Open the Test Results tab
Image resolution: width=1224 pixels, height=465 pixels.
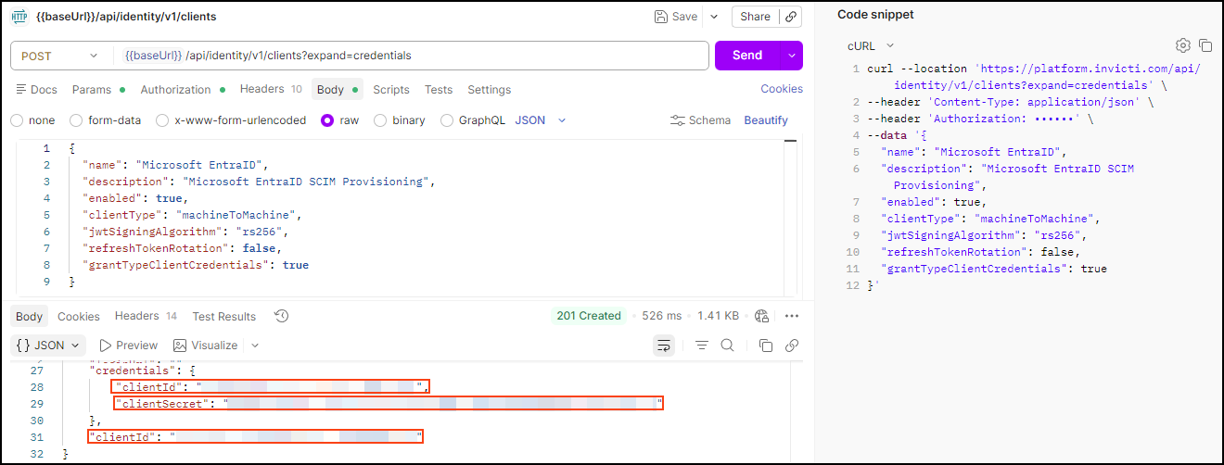pos(224,317)
